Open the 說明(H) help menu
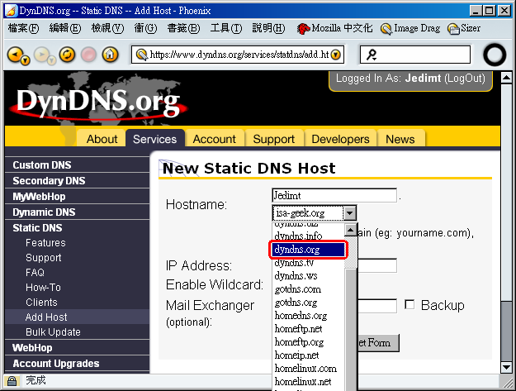The image size is (516, 391). pos(268,29)
